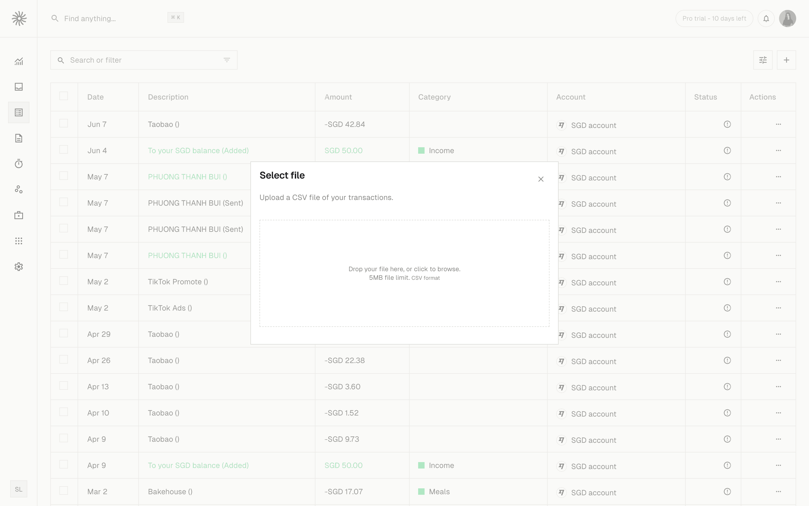Open the Vault briefcase icon in sidebar
809x506 pixels.
coord(19,215)
